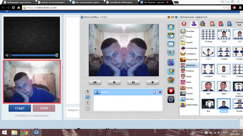This screenshot has height=136, width=243.
Task: Select the webcam source person icon
Action: click(171, 27)
